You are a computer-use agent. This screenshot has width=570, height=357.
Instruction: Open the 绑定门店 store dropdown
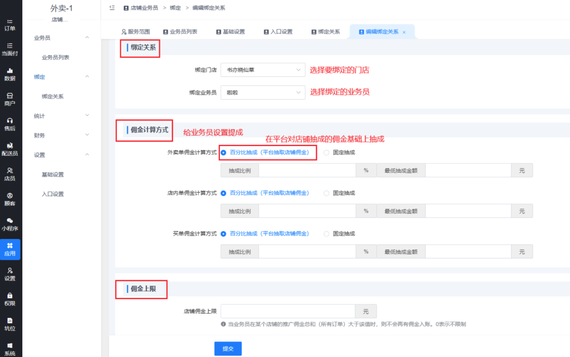[x=263, y=70]
